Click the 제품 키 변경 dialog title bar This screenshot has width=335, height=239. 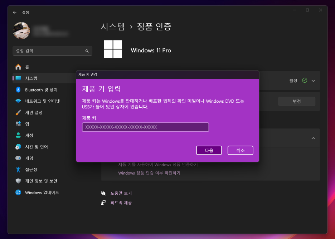coord(167,74)
